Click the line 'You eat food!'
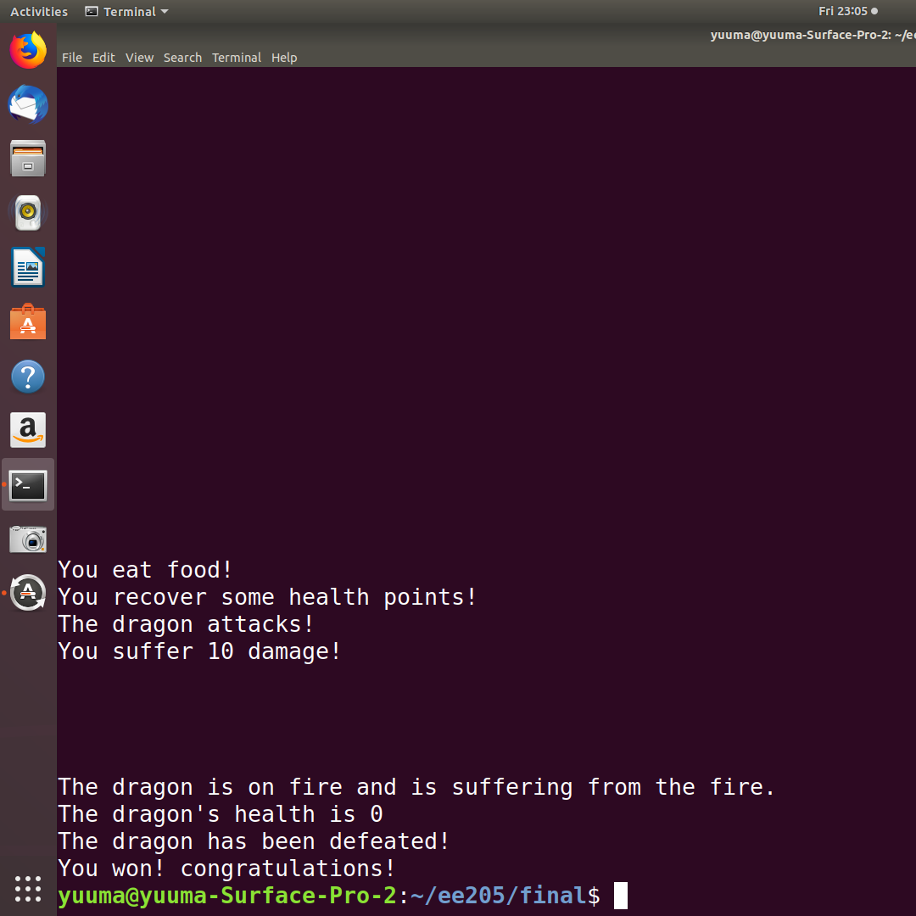 (x=145, y=570)
